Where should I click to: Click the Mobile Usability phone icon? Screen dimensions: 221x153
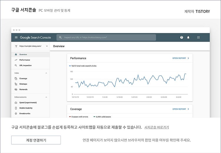(16, 108)
